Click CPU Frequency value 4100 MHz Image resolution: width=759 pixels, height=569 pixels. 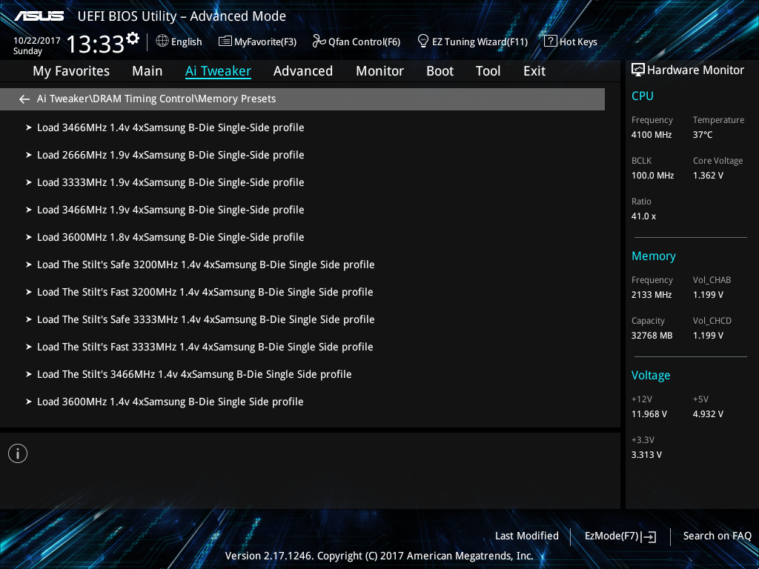pyautogui.click(x=652, y=135)
